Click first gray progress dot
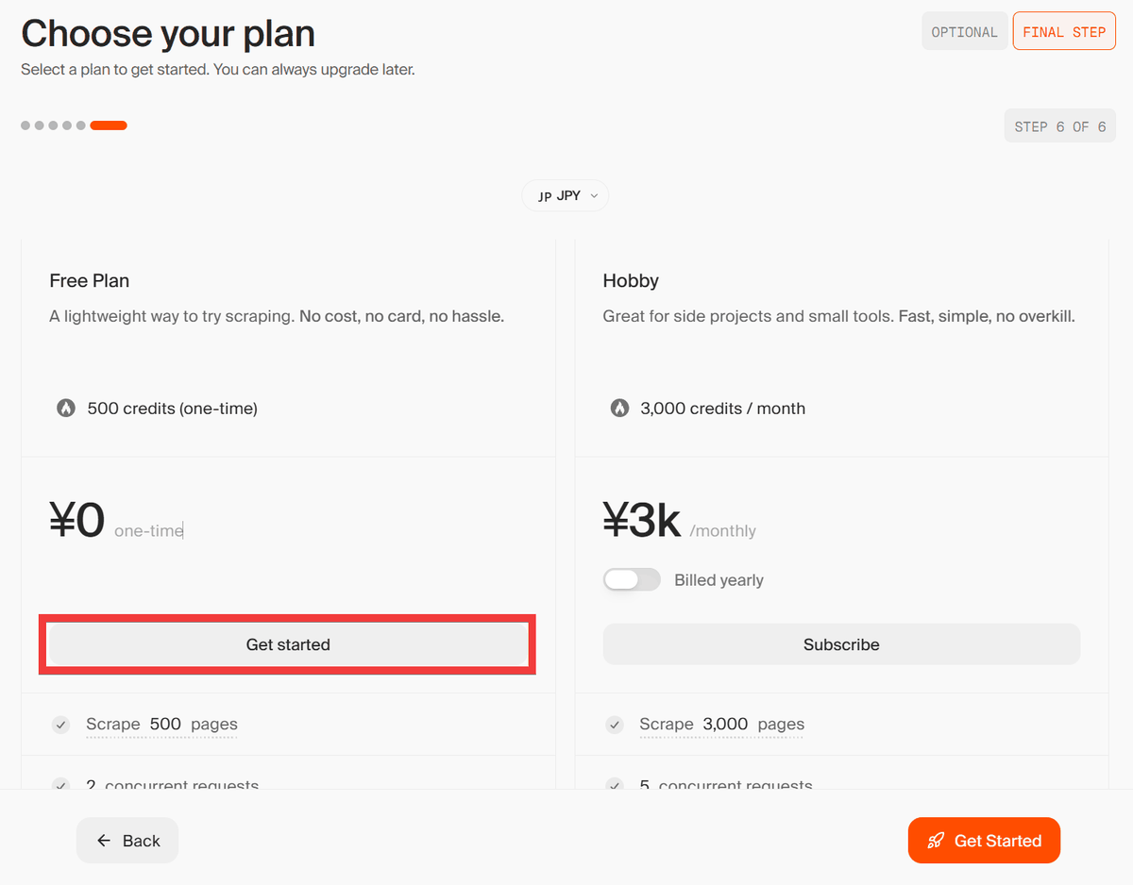 tap(25, 125)
